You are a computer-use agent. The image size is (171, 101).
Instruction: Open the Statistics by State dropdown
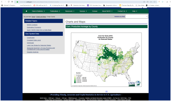[x=136, y=17]
